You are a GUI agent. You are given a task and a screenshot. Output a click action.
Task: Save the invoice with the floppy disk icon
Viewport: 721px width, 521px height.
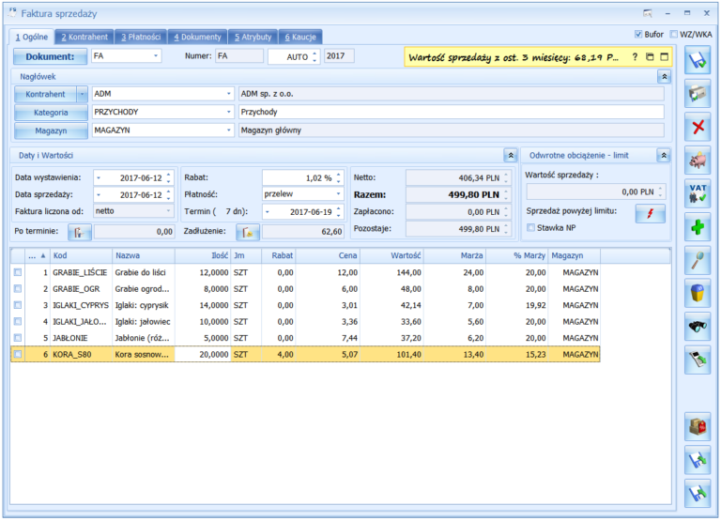tap(698, 61)
